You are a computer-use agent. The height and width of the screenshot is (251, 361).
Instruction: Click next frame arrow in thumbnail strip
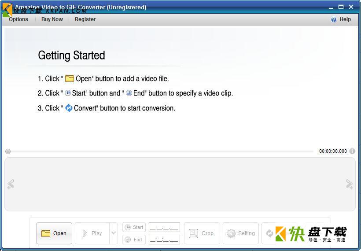pos(350,184)
